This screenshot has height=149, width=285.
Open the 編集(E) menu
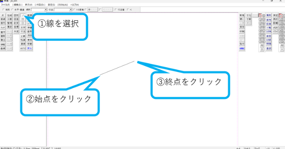[18, 5]
